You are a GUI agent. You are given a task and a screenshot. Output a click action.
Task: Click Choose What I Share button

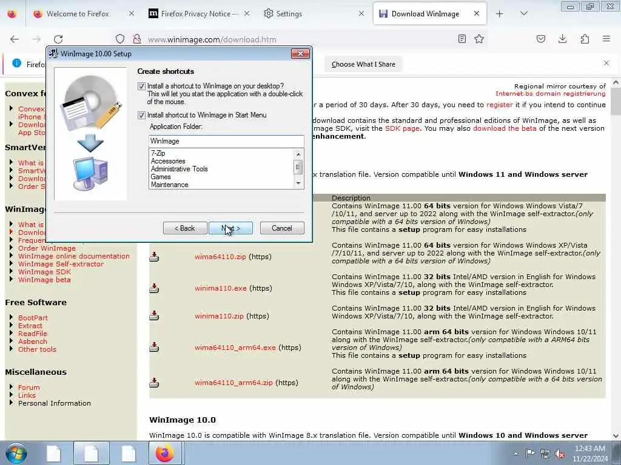[363, 64]
